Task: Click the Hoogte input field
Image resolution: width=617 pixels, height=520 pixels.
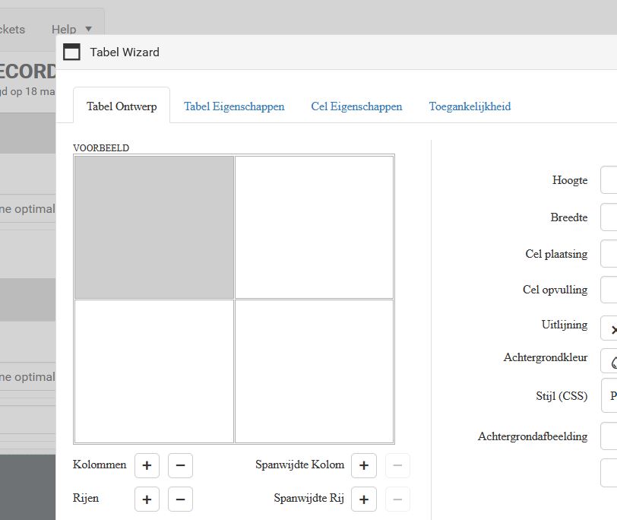Action: [609, 181]
